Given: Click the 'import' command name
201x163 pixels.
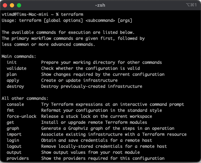Looking at the screenshot, I should click(x=14, y=134).
